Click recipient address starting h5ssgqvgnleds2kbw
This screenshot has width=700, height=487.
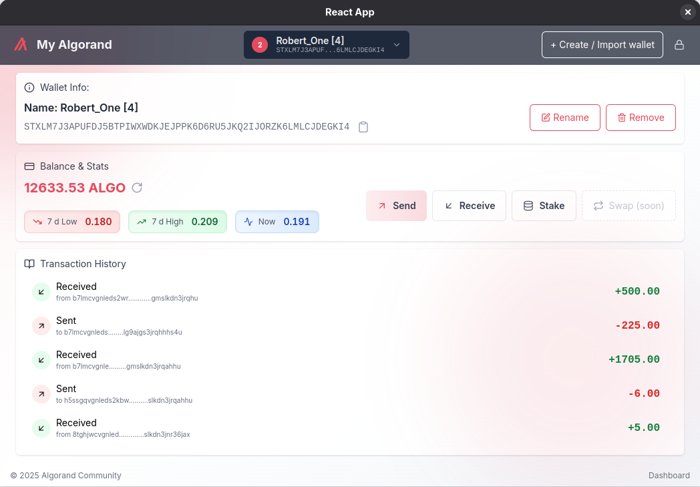click(124, 400)
